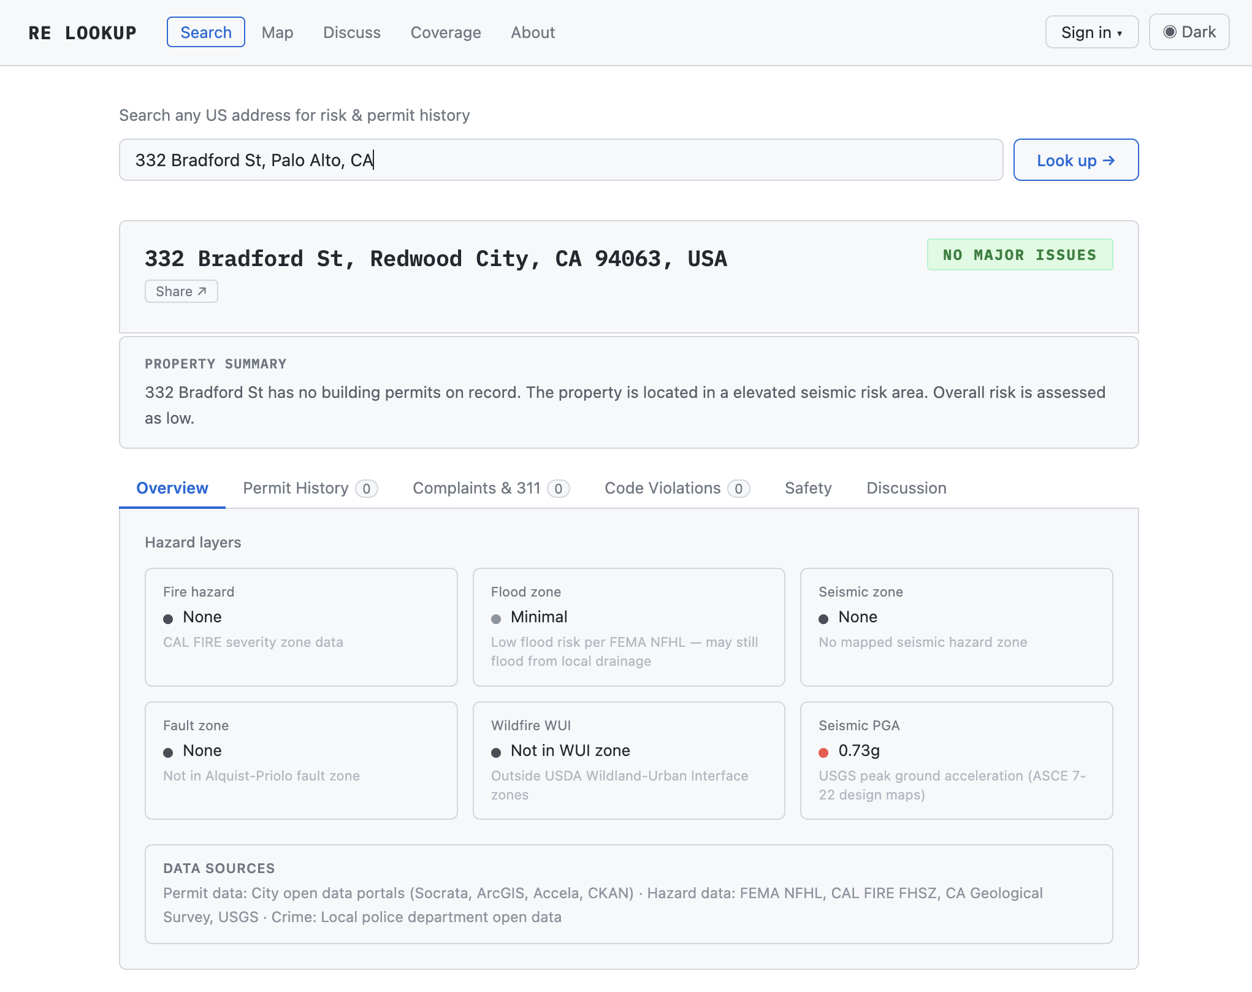The width and height of the screenshot is (1252, 992).
Task: Click the Look up arrow button
Action: point(1075,160)
